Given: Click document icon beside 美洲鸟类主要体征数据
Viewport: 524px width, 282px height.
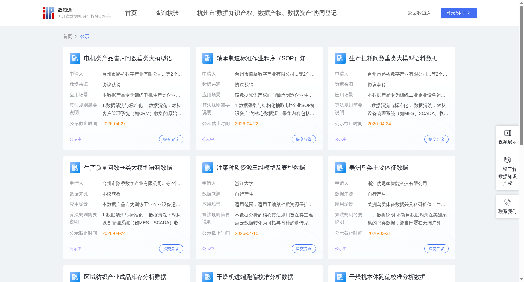Looking at the screenshot, I should (340, 168).
